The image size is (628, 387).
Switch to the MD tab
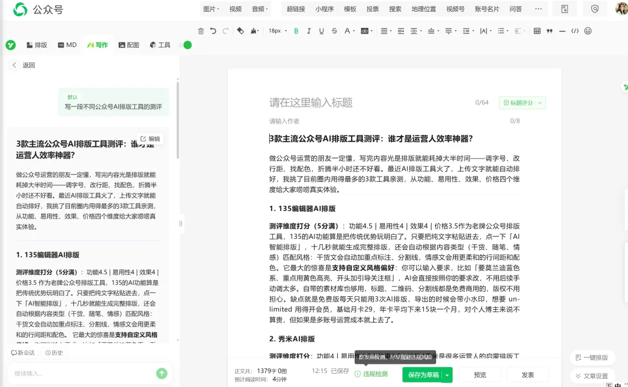tap(67, 45)
